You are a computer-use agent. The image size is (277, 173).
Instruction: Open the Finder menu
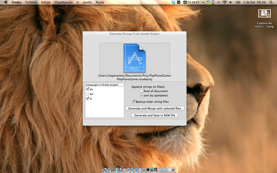pos(16,2)
